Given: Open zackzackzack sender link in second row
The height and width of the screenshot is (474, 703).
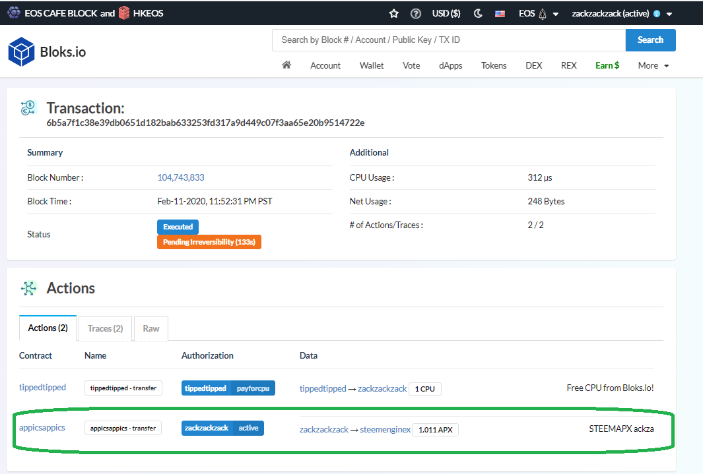Looking at the screenshot, I should [x=324, y=430].
